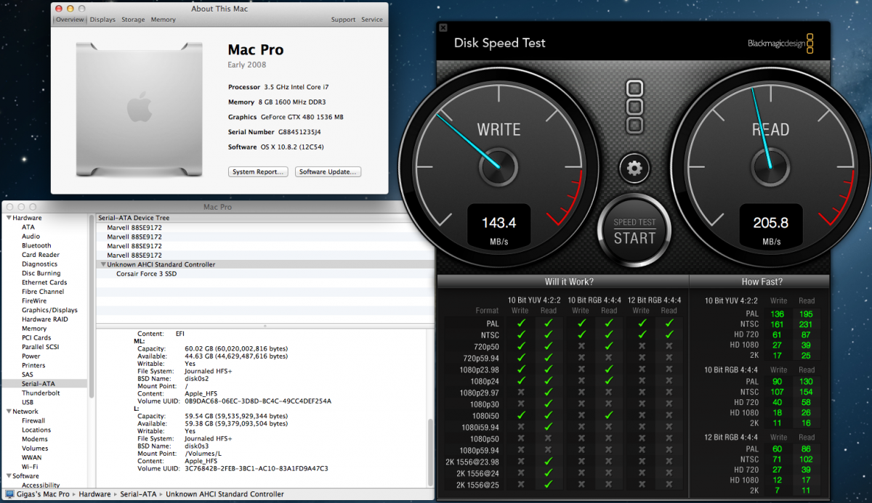Screen dimensions: 872x503
Task: Collapse Unknown AHCI Standard Controller row
Action: [x=103, y=265]
